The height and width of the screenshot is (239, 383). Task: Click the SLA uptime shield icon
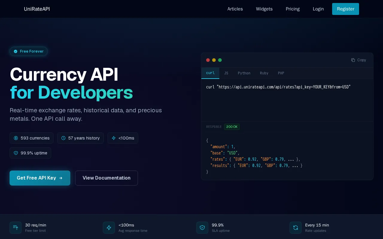[x=202, y=228]
